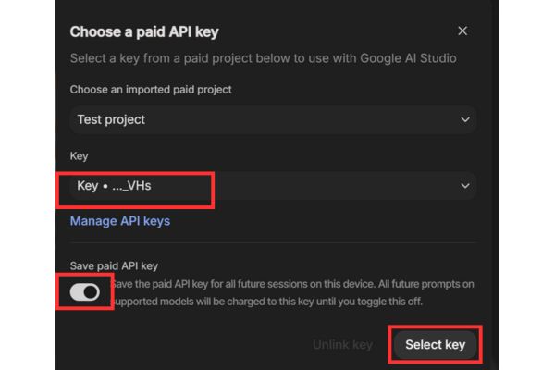Open the Test project dropdown
555x370 pixels.
pyautogui.click(x=273, y=119)
